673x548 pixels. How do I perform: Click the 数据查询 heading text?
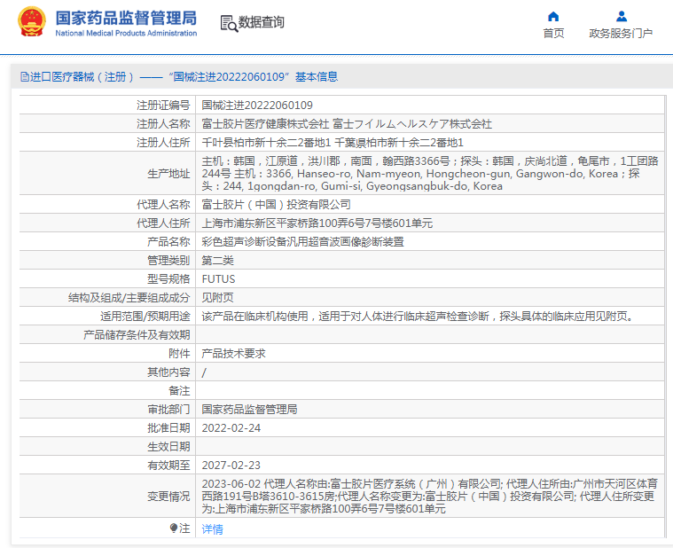coord(262,22)
